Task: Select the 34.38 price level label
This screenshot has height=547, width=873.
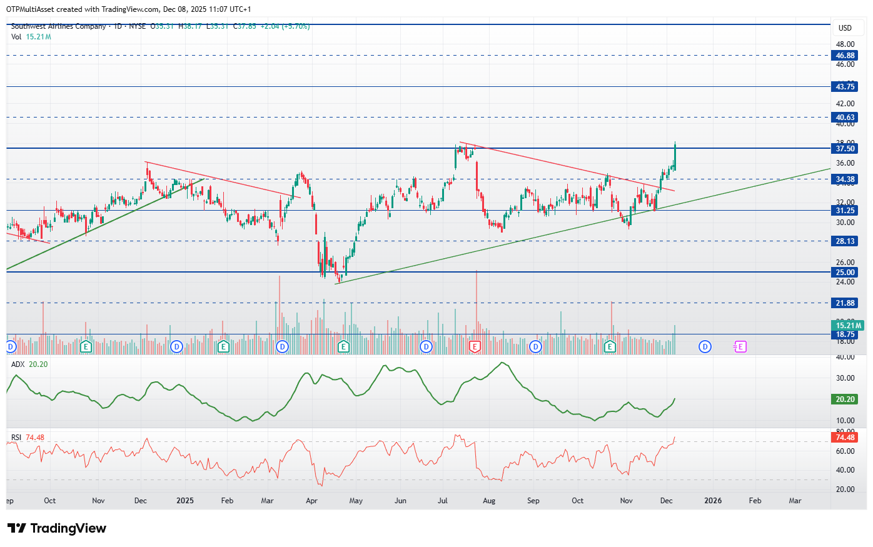Action: (845, 179)
